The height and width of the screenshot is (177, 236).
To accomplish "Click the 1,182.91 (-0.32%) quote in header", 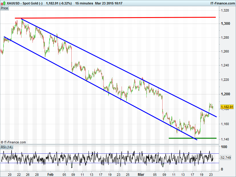I will [59, 3].
